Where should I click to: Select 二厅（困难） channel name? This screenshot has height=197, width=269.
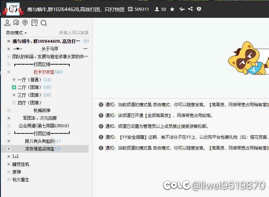(29, 87)
